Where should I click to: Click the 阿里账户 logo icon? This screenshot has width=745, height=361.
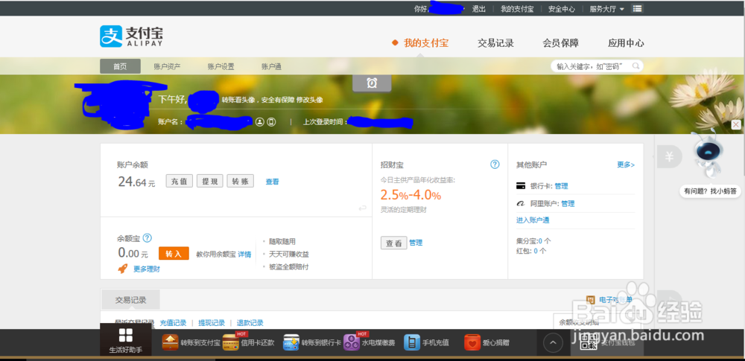(x=521, y=203)
